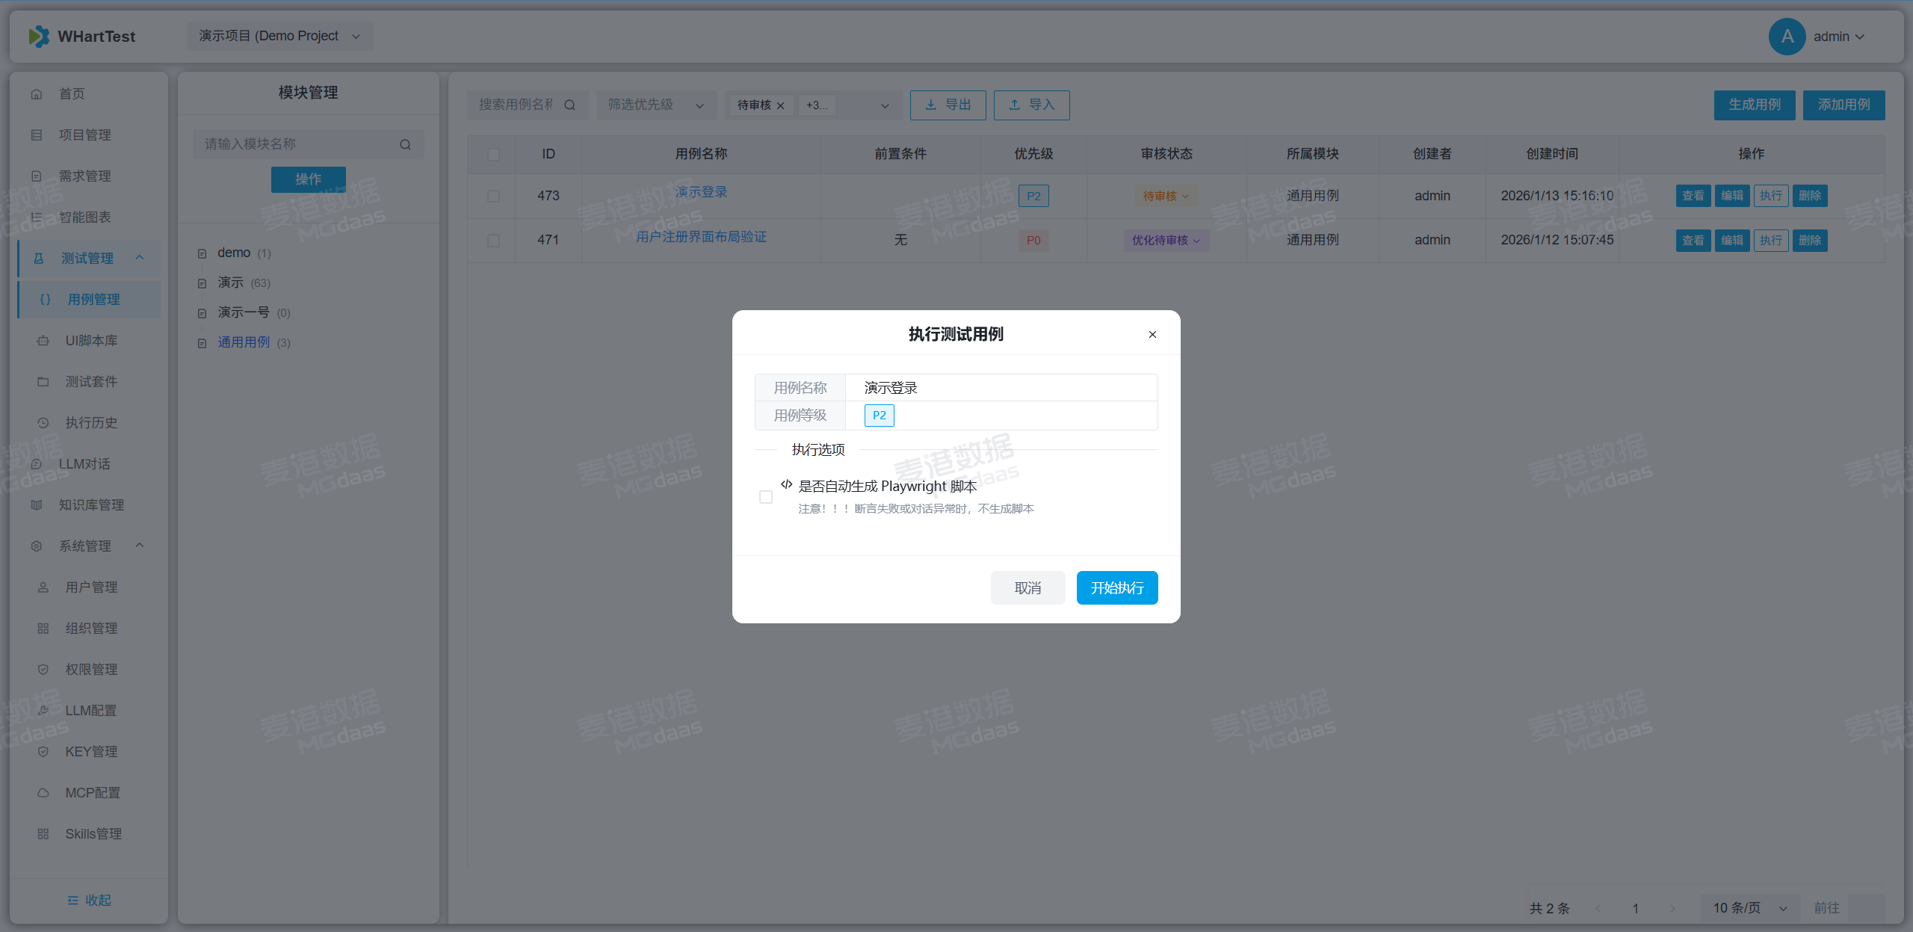Open the 测试套件 menu item

click(x=91, y=381)
